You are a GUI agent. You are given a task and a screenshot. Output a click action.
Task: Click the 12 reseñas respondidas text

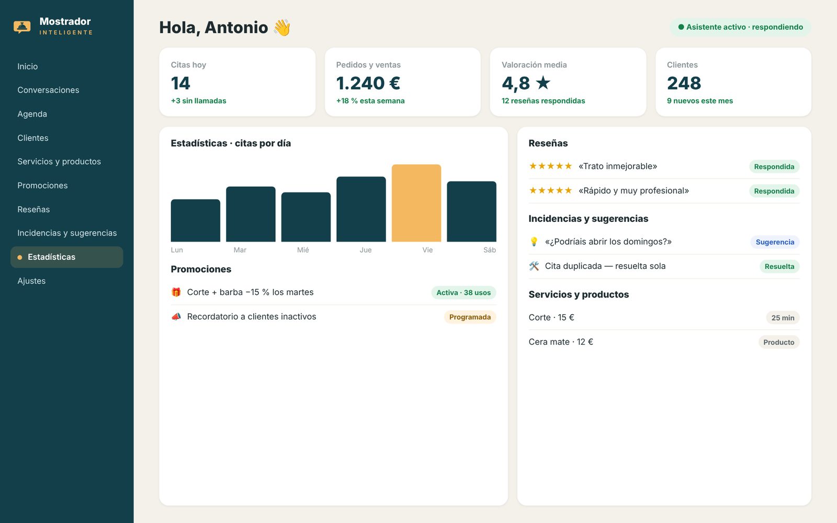pos(543,101)
